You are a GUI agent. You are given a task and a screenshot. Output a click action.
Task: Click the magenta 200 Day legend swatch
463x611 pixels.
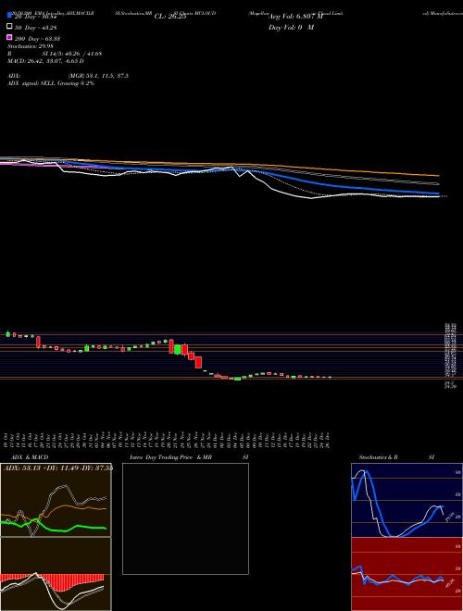tap(9, 37)
